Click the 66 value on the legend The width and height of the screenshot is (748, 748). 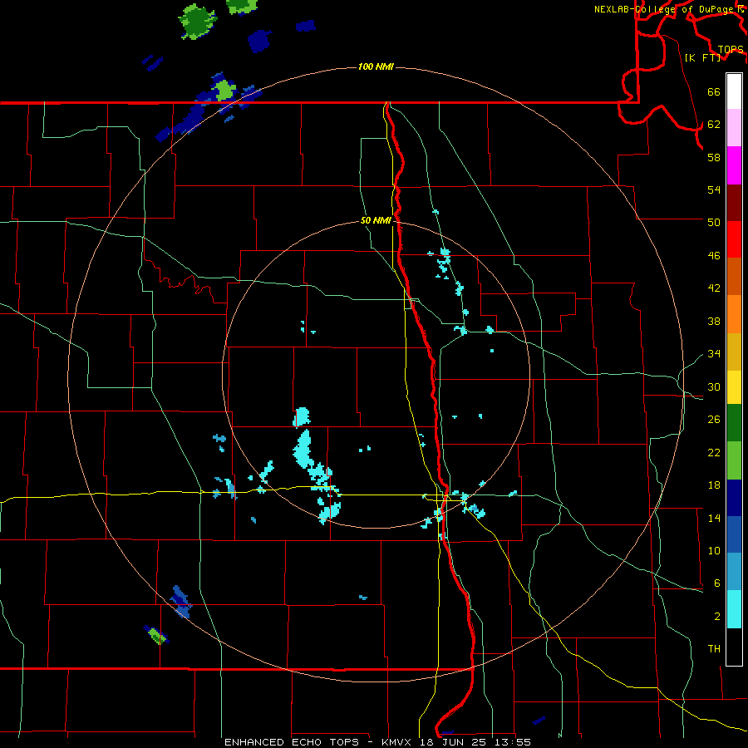(714, 91)
